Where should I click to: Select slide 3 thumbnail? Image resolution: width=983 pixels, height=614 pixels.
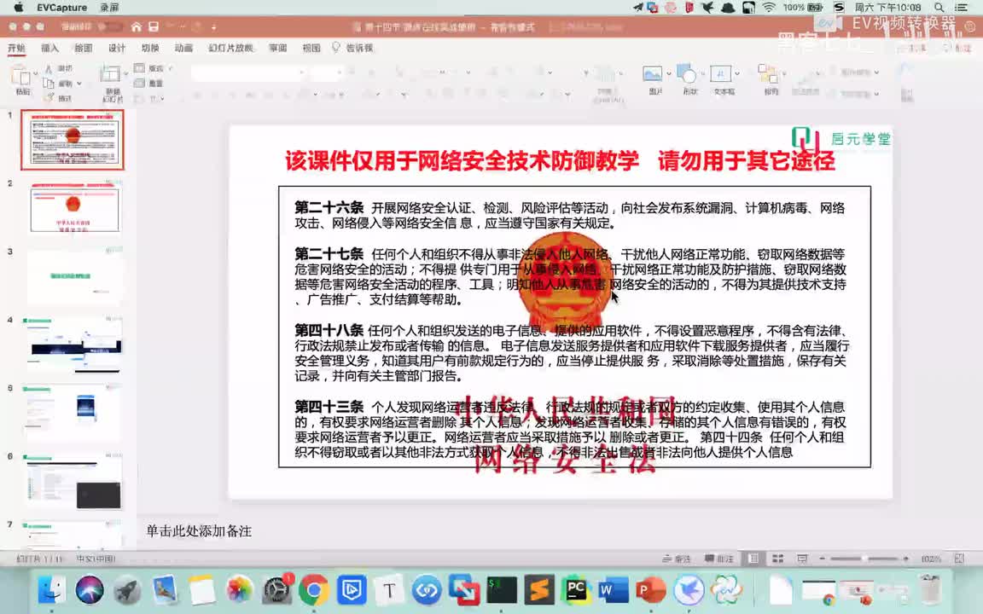pos(74,276)
